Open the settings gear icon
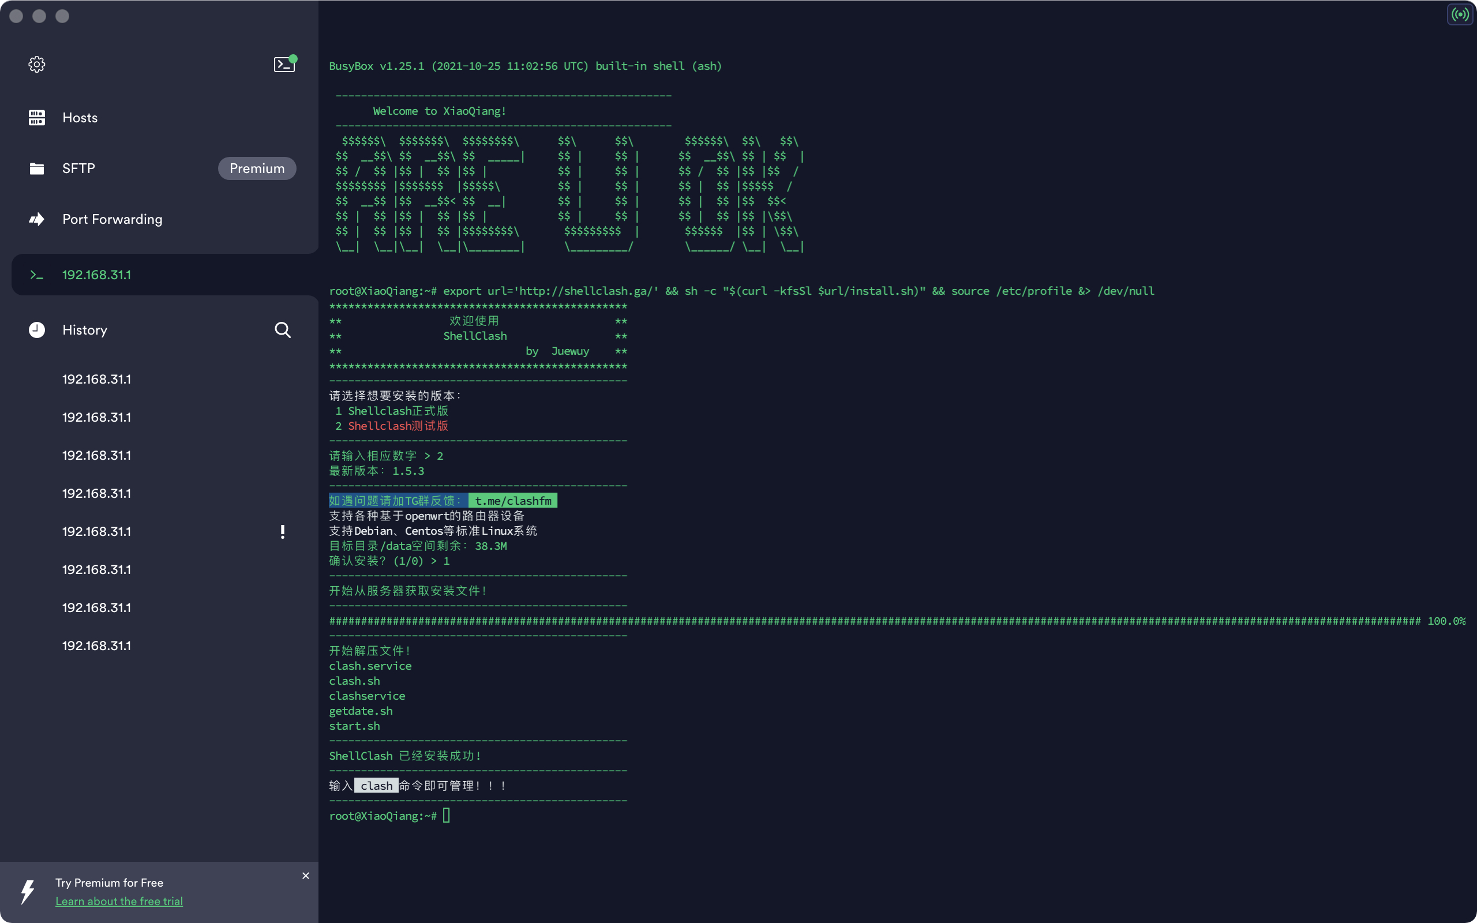This screenshot has width=1477, height=923. coord(36,65)
